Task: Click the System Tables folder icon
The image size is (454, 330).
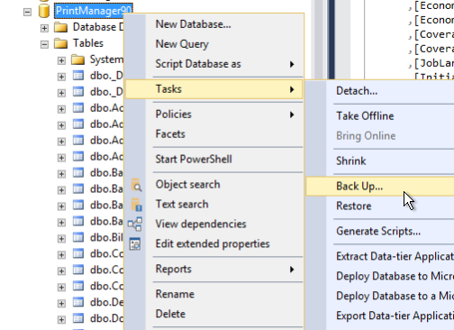Action: 77,60
